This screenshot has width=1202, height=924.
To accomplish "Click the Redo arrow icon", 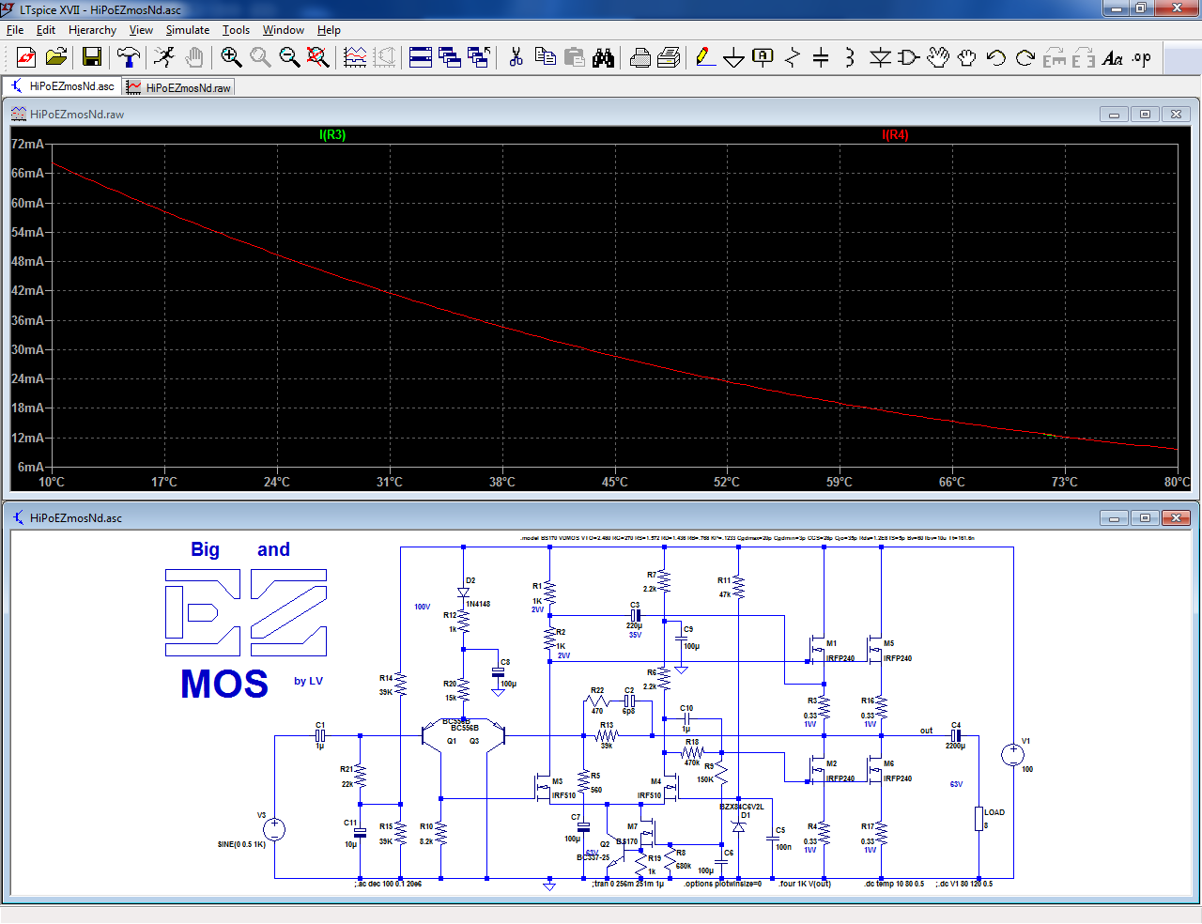I will 1025,57.
